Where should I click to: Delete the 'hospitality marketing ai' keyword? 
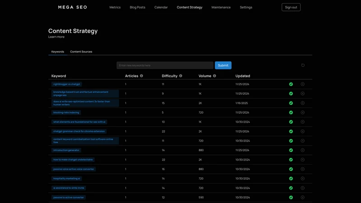302,178
